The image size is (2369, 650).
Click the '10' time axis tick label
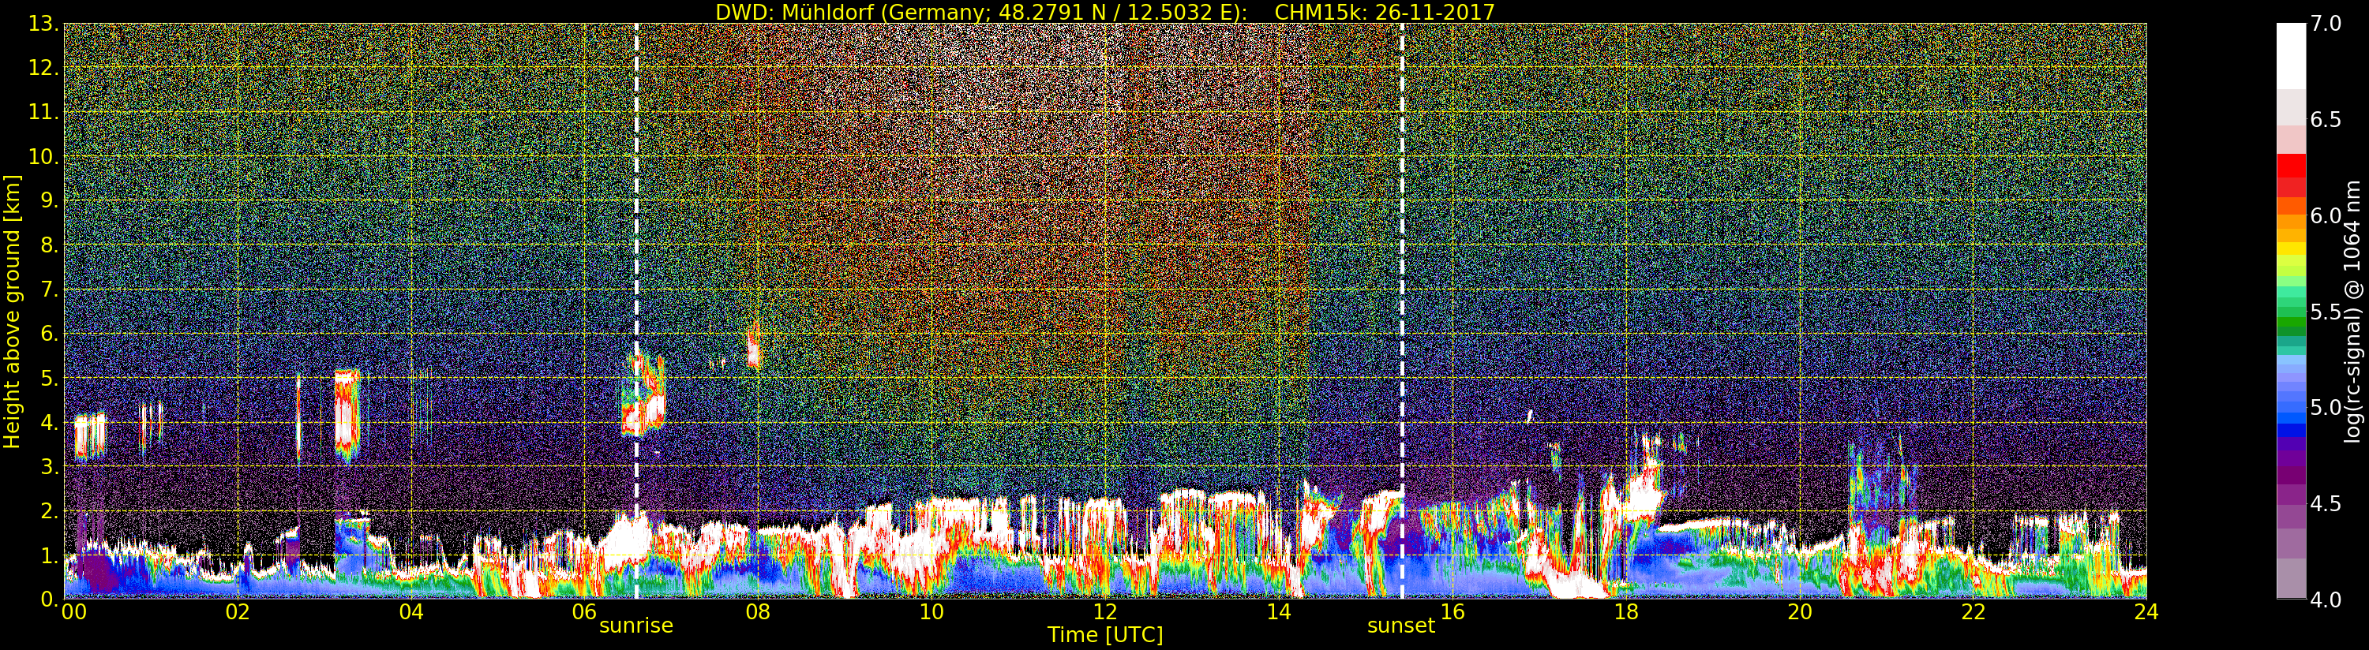[x=931, y=611]
